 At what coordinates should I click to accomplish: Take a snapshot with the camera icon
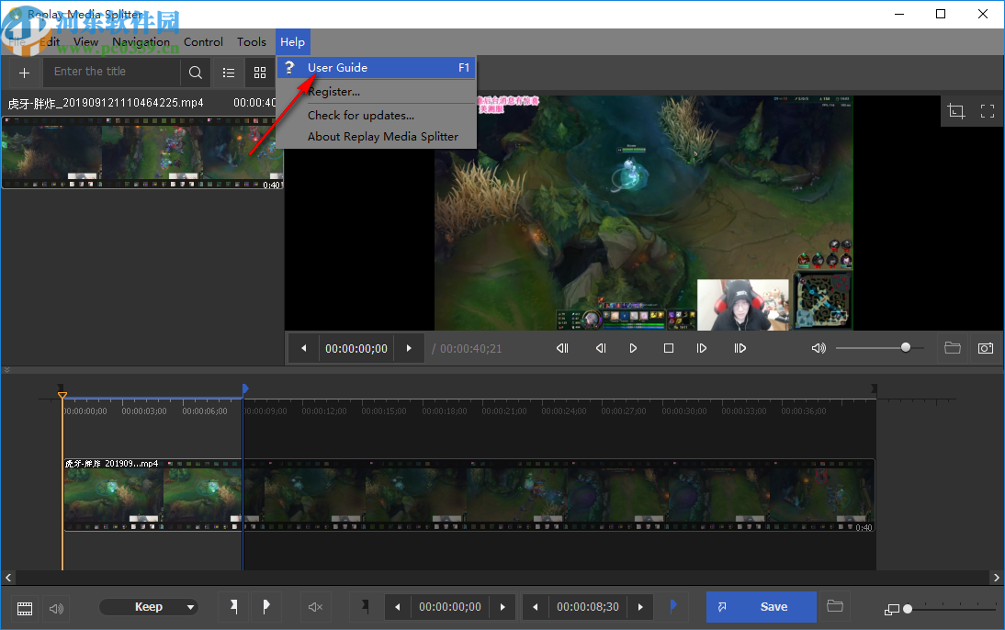click(985, 348)
